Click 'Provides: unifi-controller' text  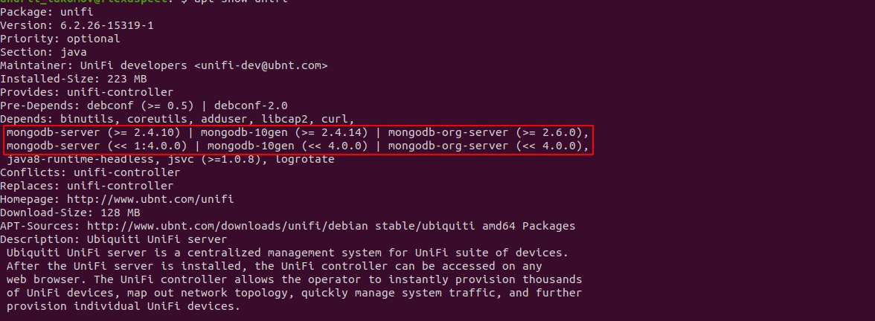tap(86, 92)
